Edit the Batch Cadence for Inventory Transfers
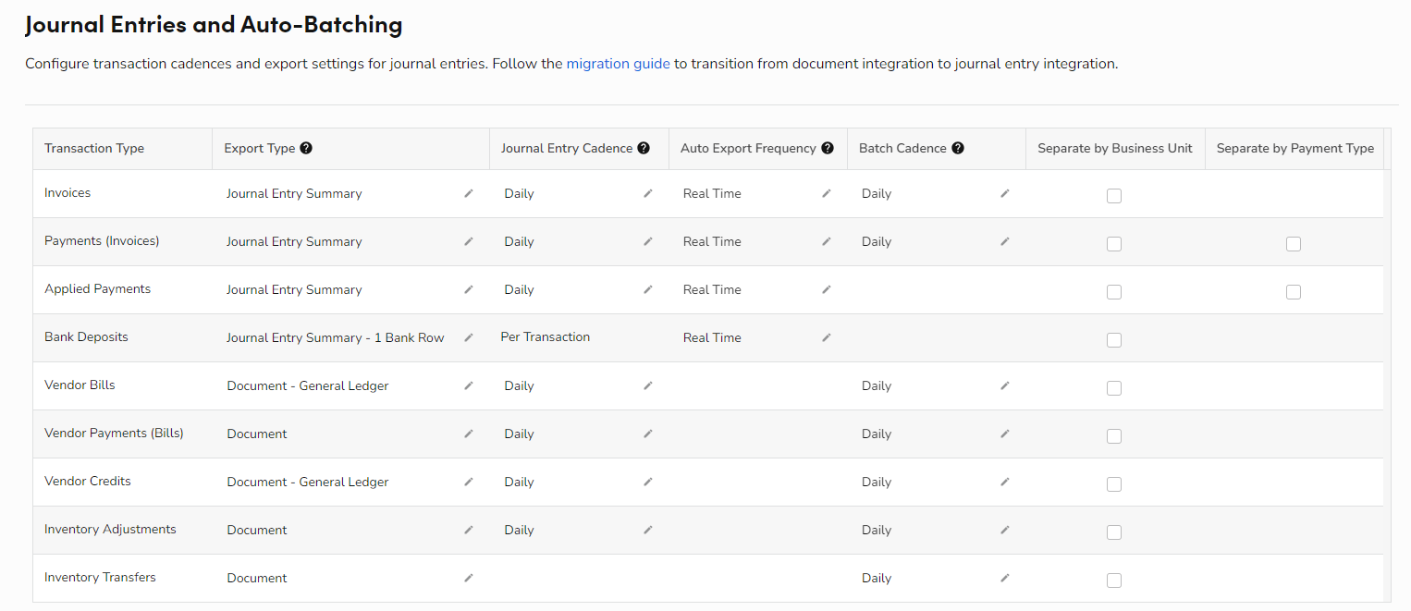Image resolution: width=1411 pixels, height=611 pixels. pyautogui.click(x=1004, y=578)
